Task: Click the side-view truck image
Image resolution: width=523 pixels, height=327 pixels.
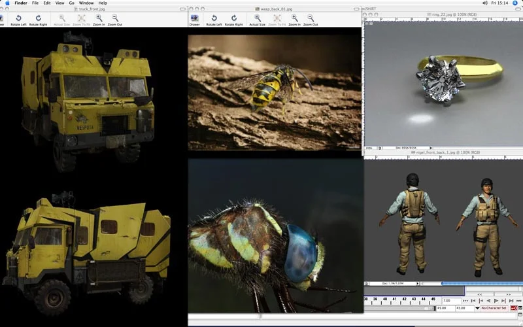Action: (x=87, y=253)
